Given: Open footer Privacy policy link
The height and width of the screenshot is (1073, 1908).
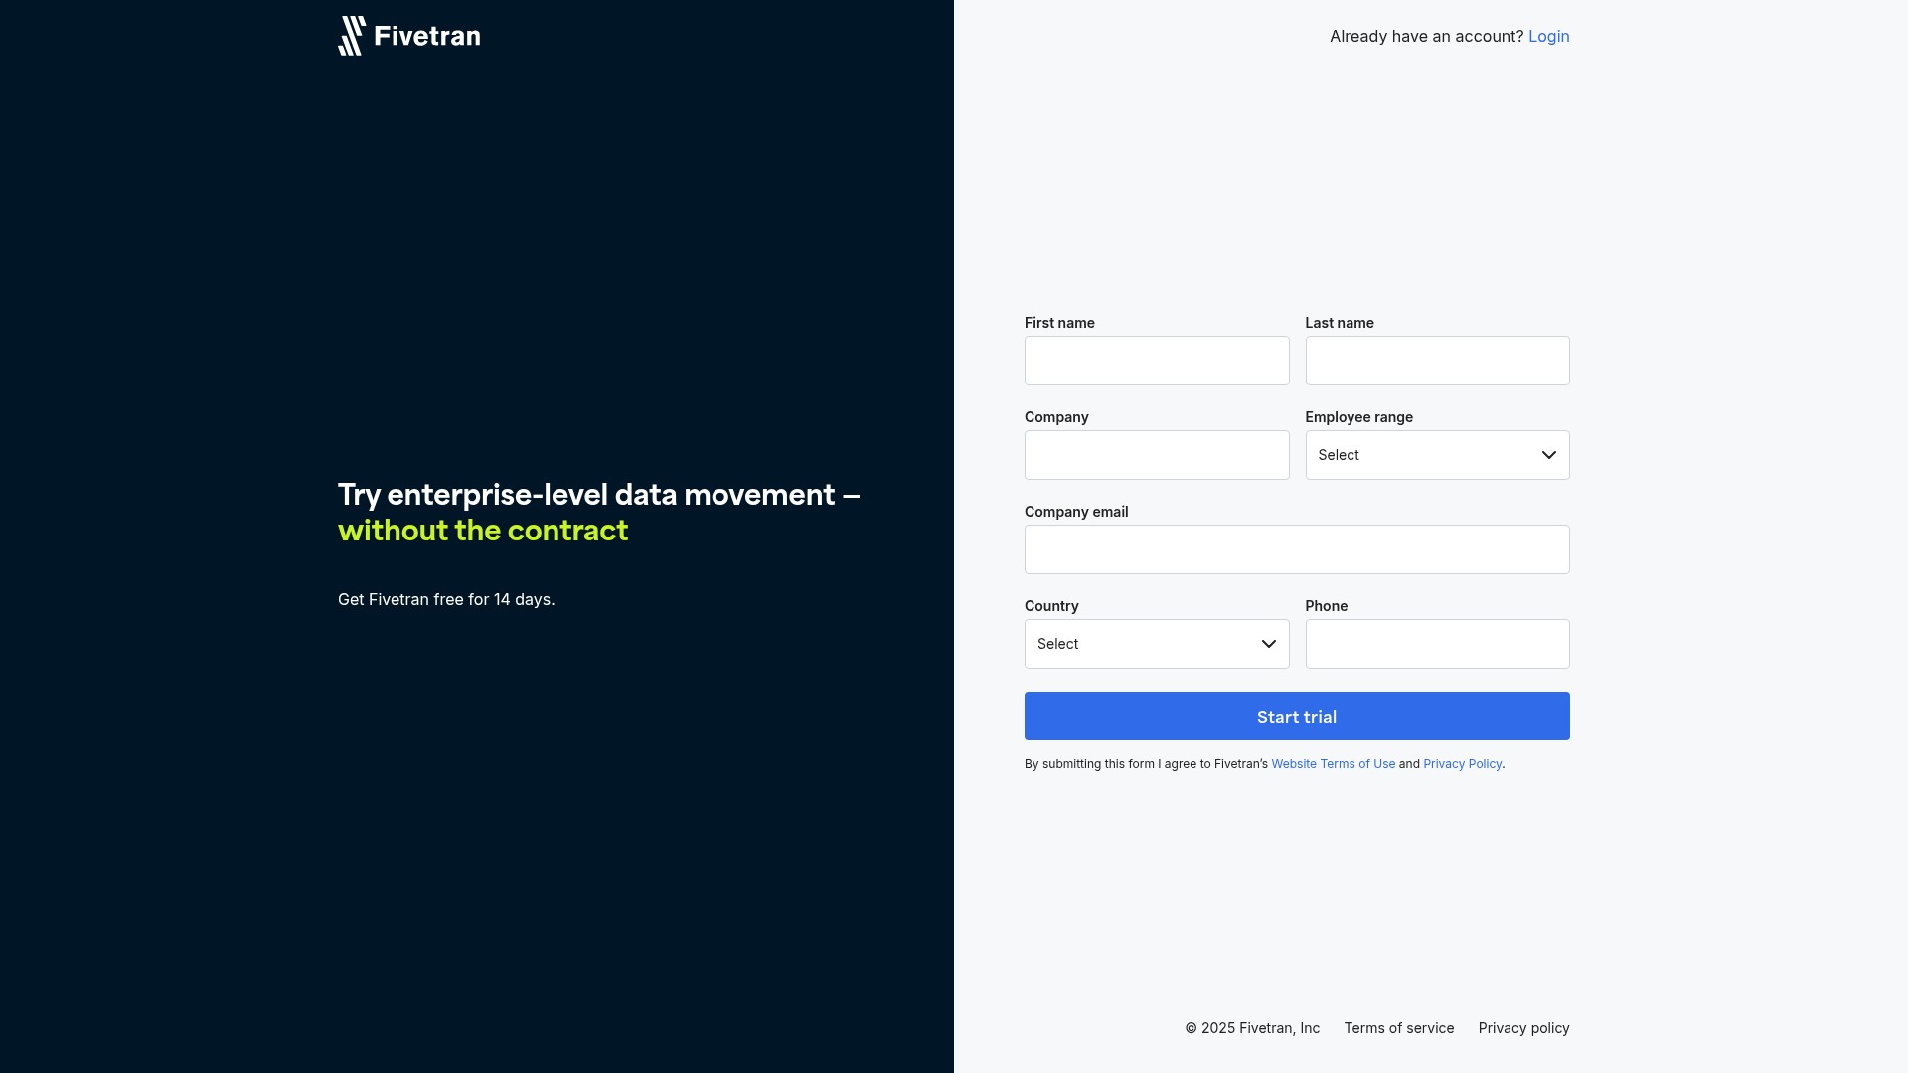Looking at the screenshot, I should point(1523,1028).
